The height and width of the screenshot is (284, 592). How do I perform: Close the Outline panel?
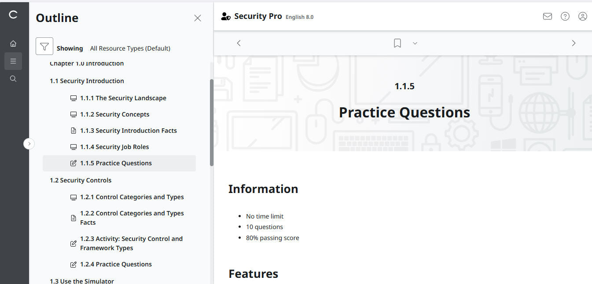197,18
